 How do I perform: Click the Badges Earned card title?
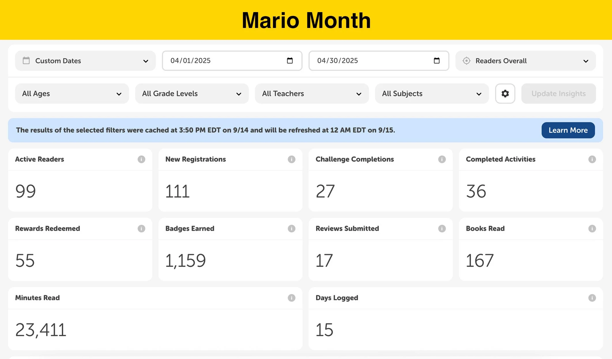click(190, 228)
